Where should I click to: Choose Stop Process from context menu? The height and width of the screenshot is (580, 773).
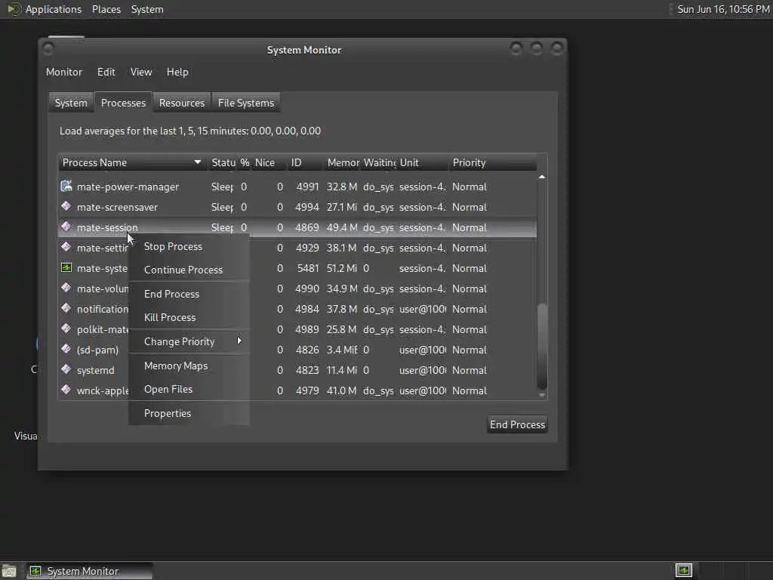coord(189,246)
